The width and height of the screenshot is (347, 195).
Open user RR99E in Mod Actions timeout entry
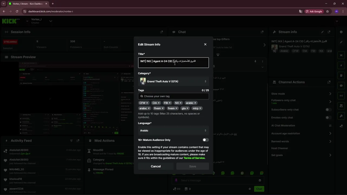[120, 154]
